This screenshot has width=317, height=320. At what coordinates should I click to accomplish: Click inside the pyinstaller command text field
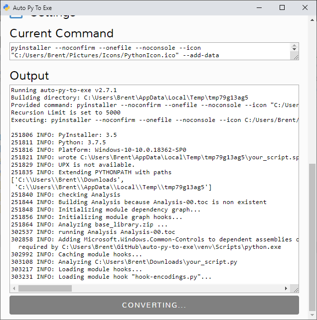150,51
